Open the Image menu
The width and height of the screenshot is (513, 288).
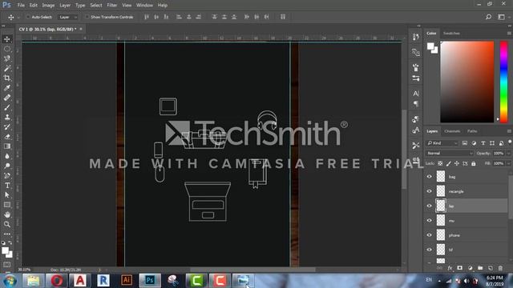pyautogui.click(x=48, y=6)
